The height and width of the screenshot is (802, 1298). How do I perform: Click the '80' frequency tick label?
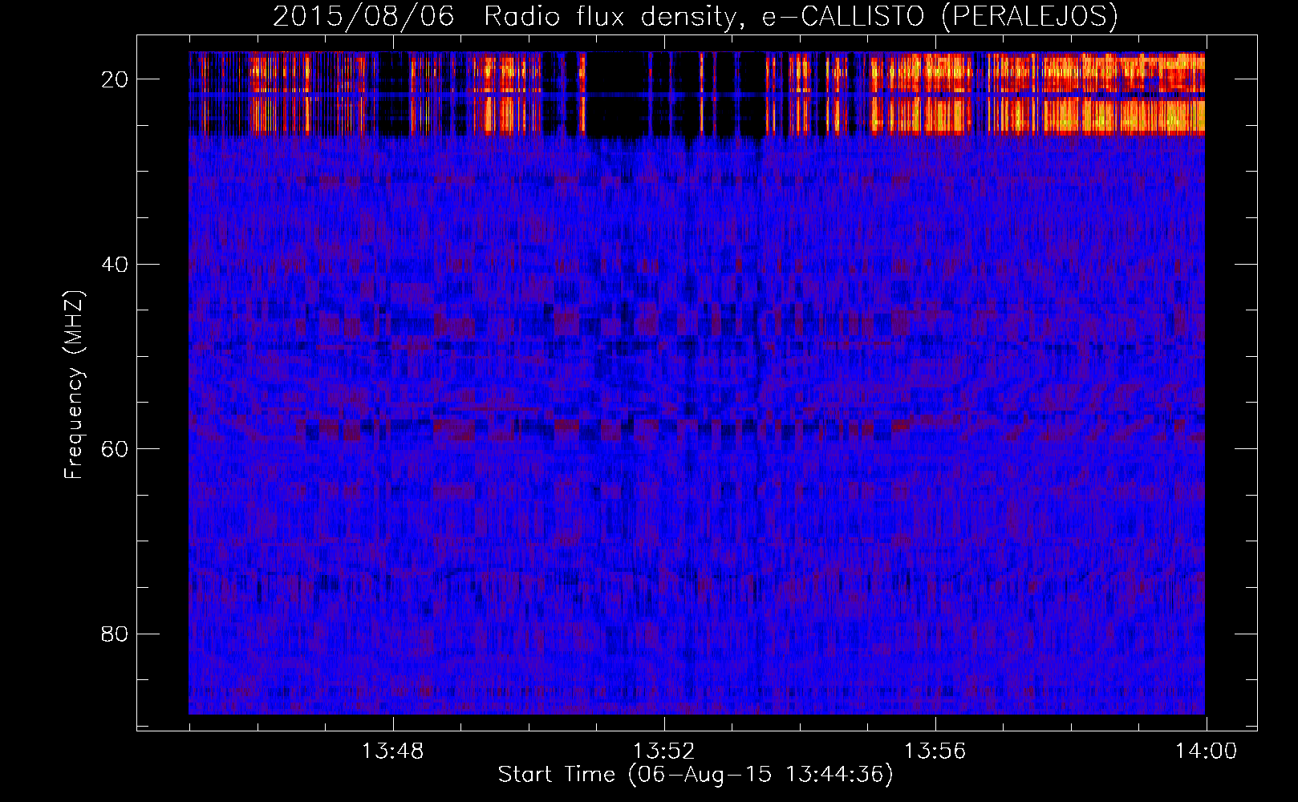116,634
